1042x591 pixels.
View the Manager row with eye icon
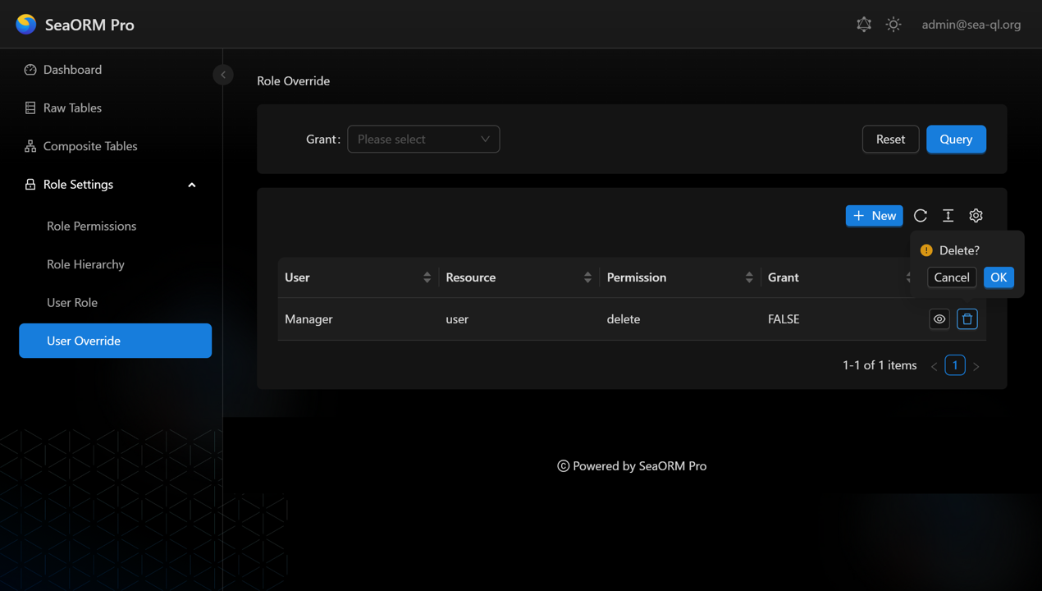click(939, 319)
